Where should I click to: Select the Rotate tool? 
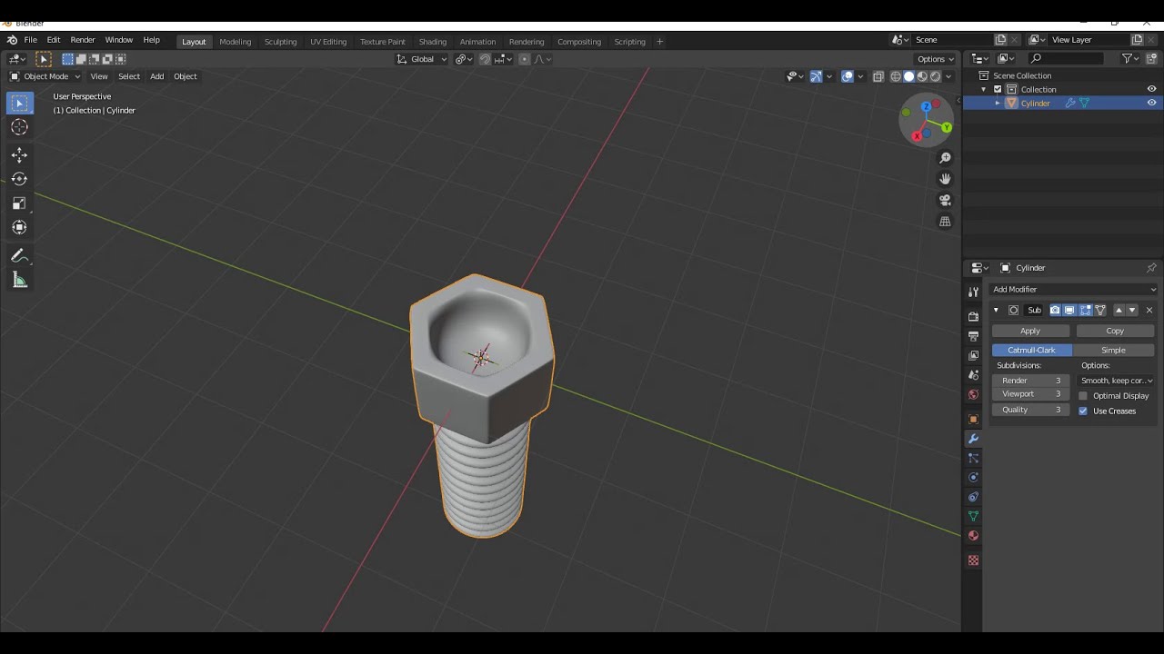[x=19, y=179]
